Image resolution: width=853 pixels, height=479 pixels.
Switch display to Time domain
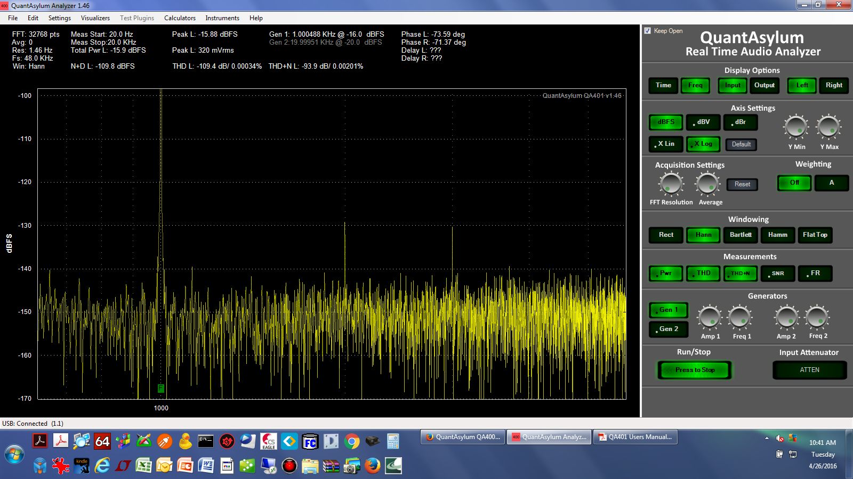(663, 85)
